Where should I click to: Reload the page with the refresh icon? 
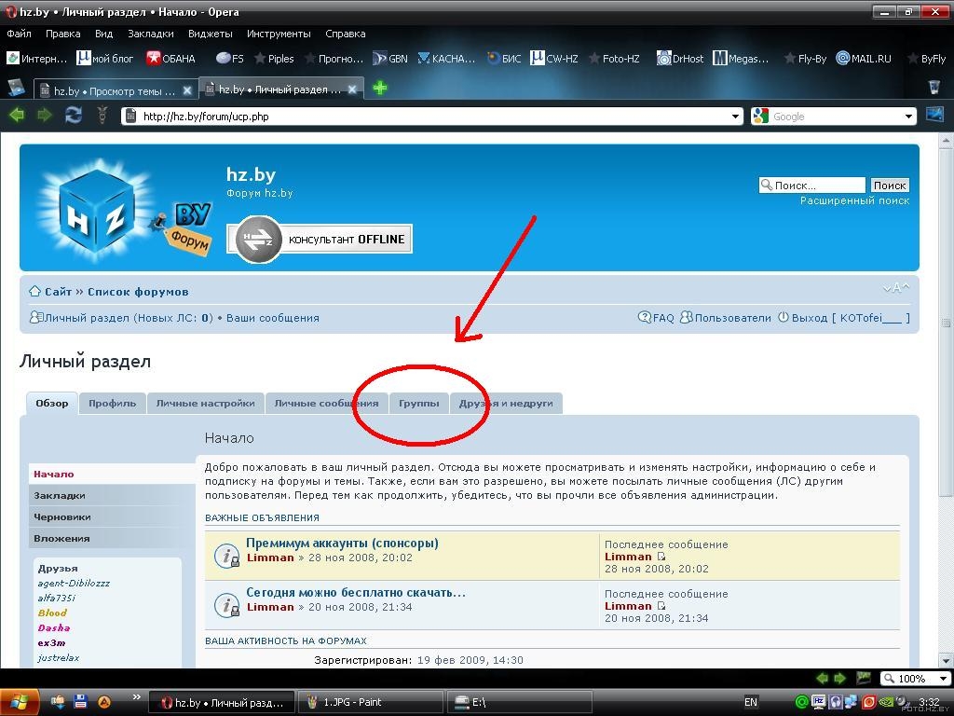click(74, 115)
